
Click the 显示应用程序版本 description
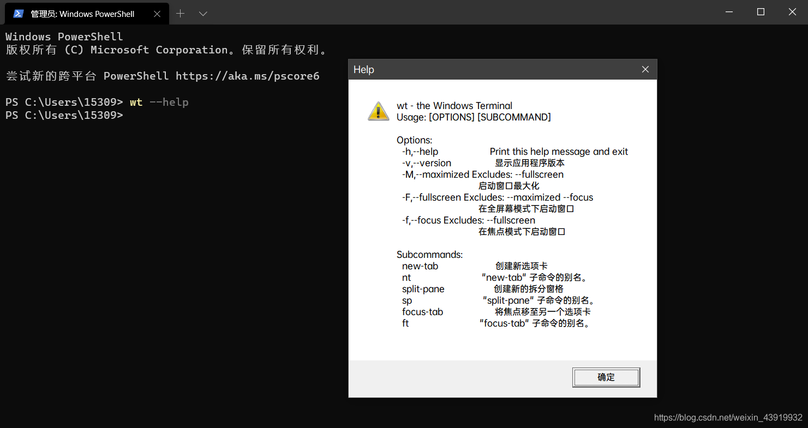(x=530, y=163)
